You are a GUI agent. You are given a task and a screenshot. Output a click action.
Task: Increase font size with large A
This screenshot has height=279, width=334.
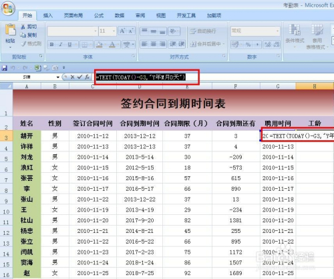point(122,31)
